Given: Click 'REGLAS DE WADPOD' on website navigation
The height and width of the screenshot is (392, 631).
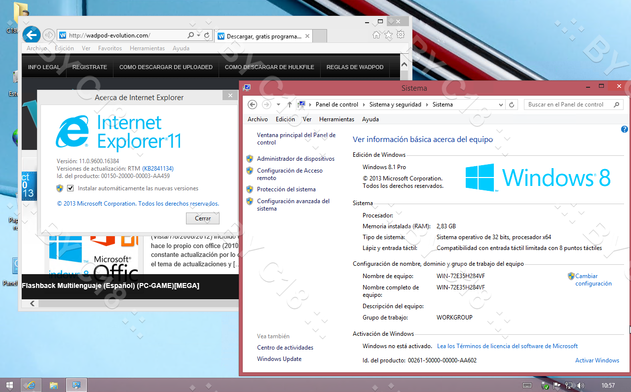Looking at the screenshot, I should (x=355, y=67).
